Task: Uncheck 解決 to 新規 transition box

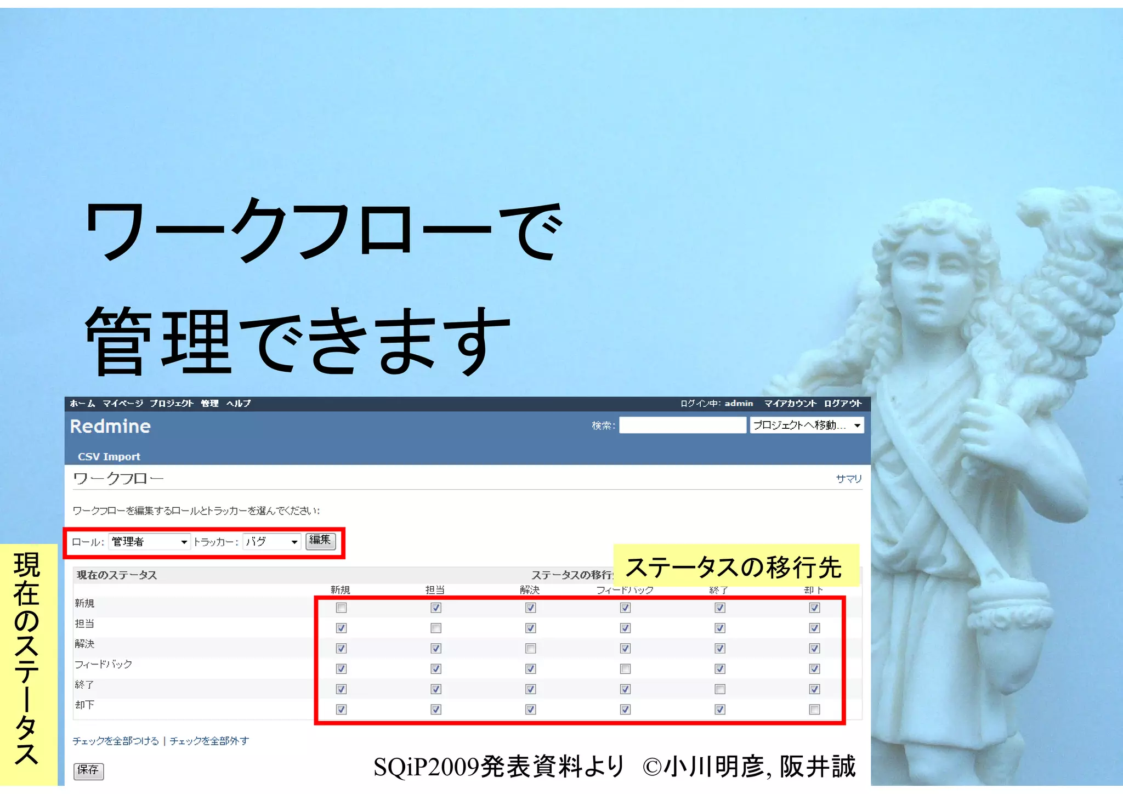Action: 341,648
